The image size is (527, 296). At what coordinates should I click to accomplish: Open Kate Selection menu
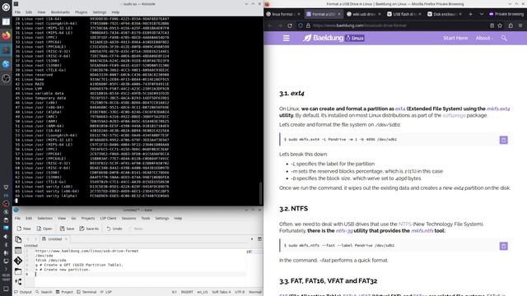44,219
